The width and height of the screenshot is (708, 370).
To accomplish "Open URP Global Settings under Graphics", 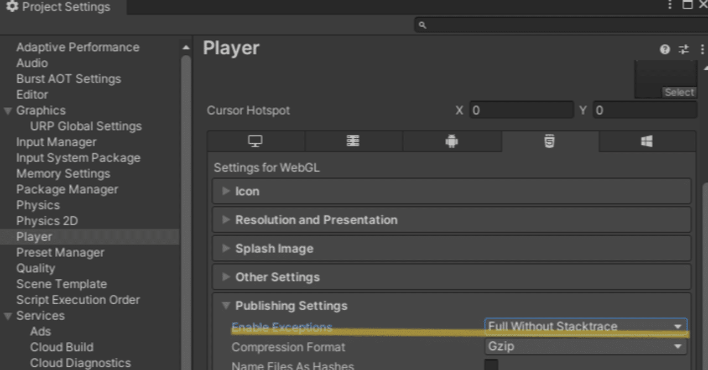I will (86, 126).
